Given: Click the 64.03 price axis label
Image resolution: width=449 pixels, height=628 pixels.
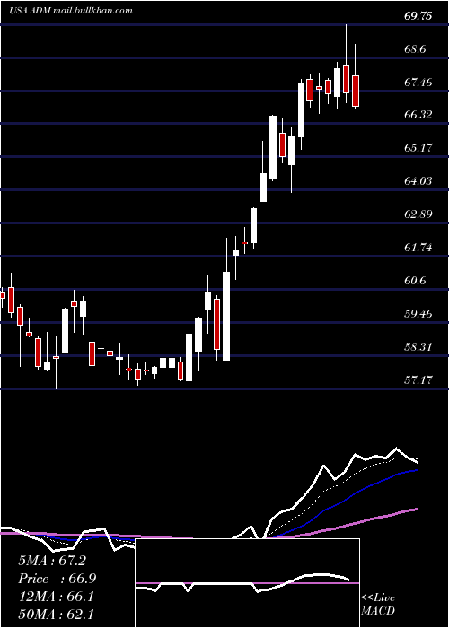Looking at the screenshot, I should tap(418, 181).
